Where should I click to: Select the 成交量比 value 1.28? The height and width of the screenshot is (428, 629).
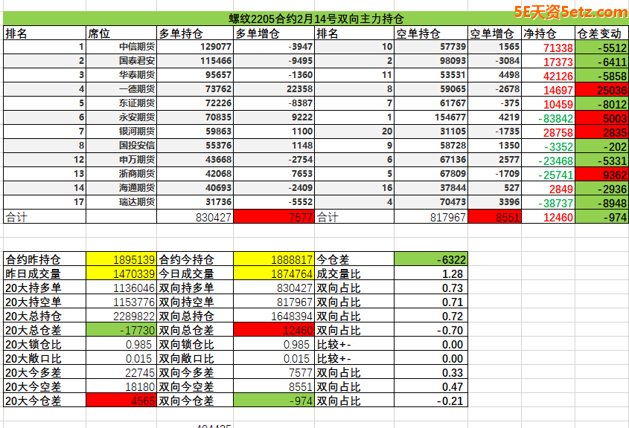pyautogui.click(x=430, y=273)
